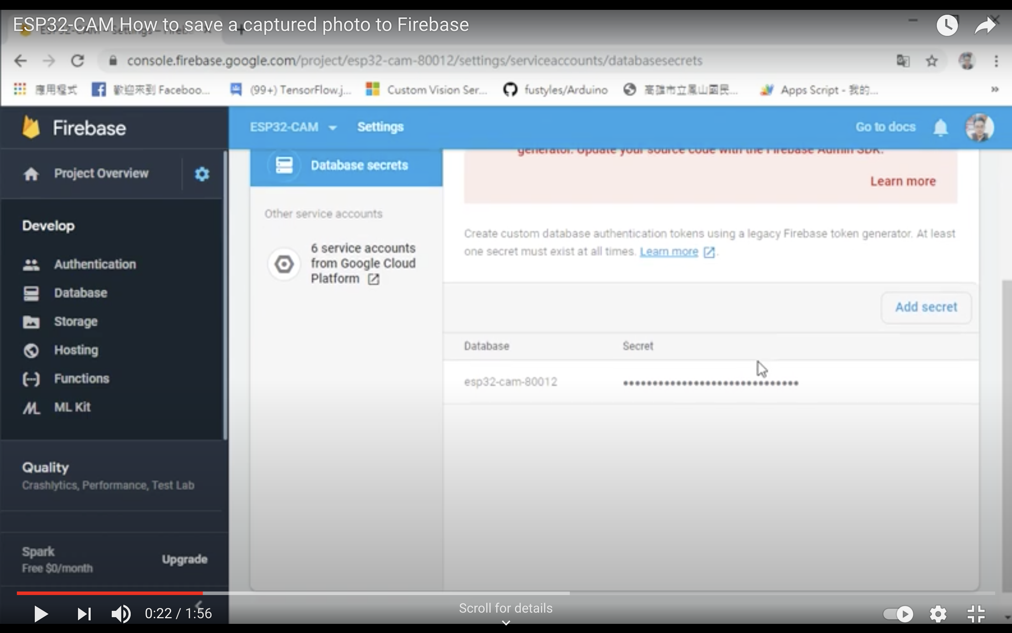Open the video player settings gear

(938, 614)
